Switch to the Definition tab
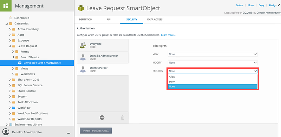 click(x=85, y=20)
